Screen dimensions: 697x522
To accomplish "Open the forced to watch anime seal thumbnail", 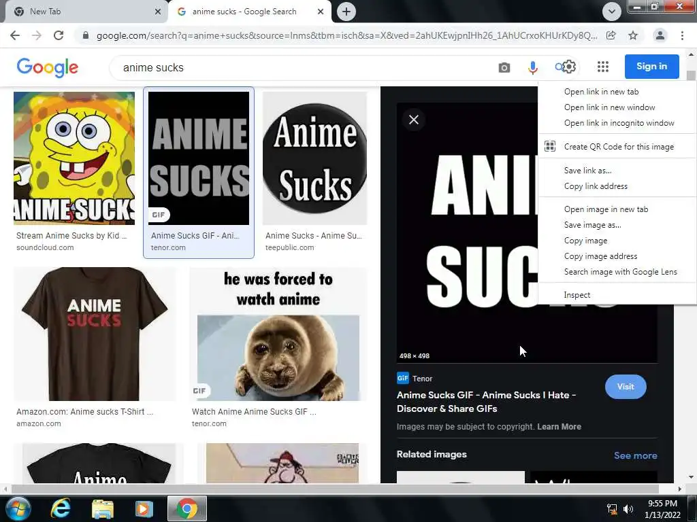I will [x=278, y=334].
